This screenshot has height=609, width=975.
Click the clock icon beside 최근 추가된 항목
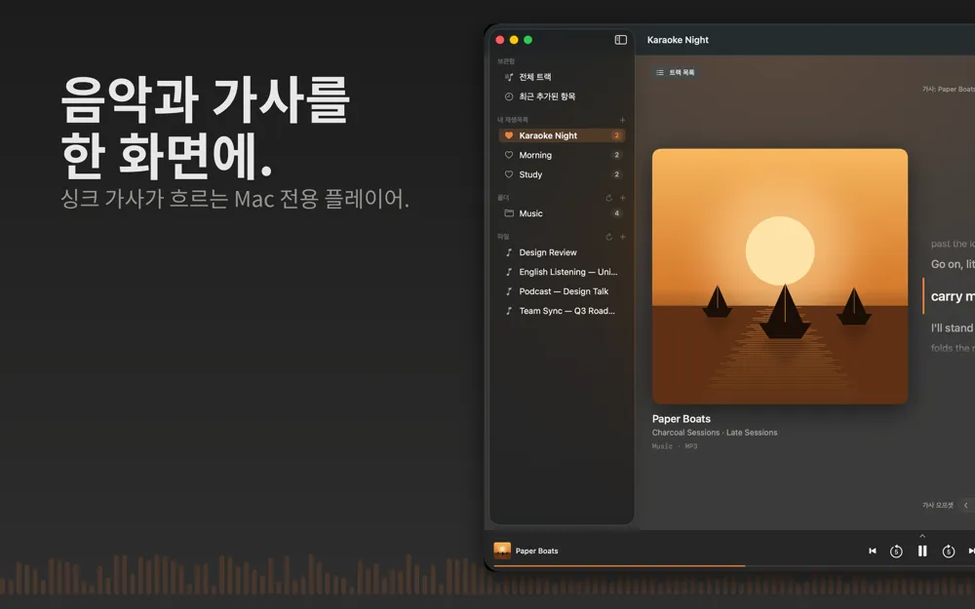tap(509, 96)
